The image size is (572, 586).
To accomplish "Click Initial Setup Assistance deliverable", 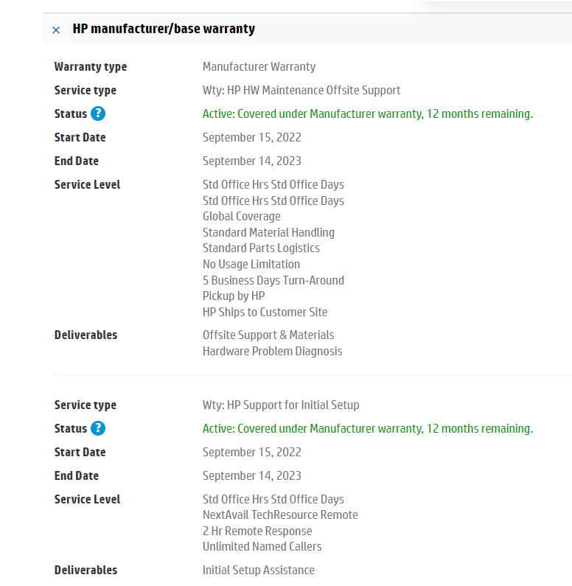I will [258, 570].
